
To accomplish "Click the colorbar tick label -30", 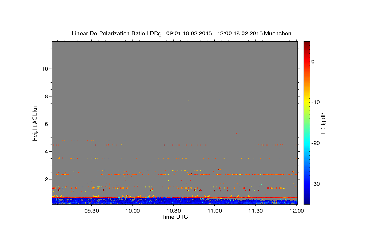I will (x=316, y=184).
